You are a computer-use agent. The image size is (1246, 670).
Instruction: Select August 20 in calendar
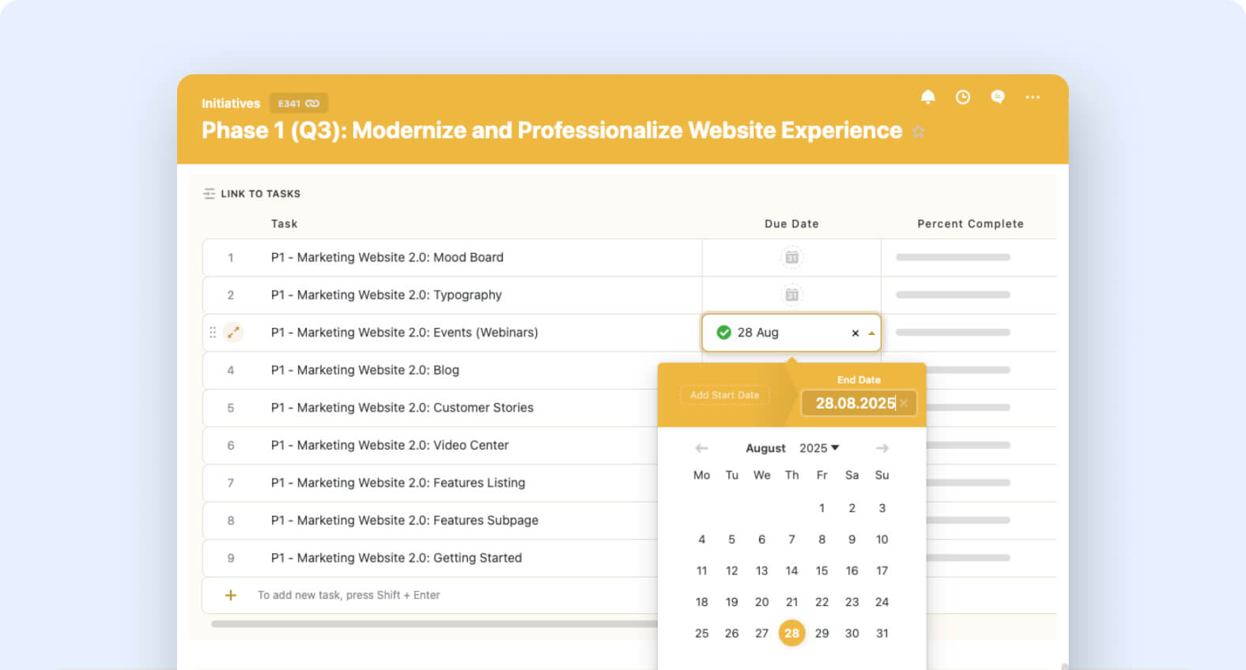pos(761,602)
